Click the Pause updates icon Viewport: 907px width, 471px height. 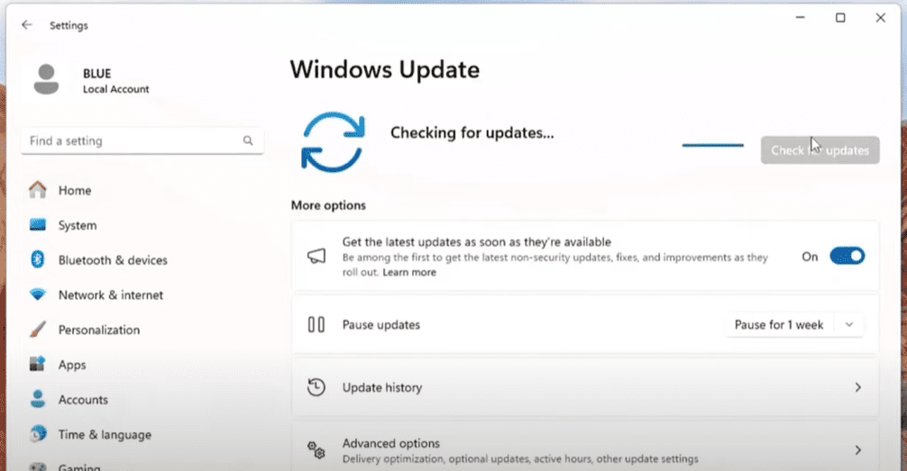tap(316, 325)
